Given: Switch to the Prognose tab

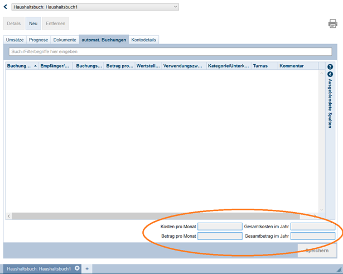Looking at the screenshot, I should [38, 40].
